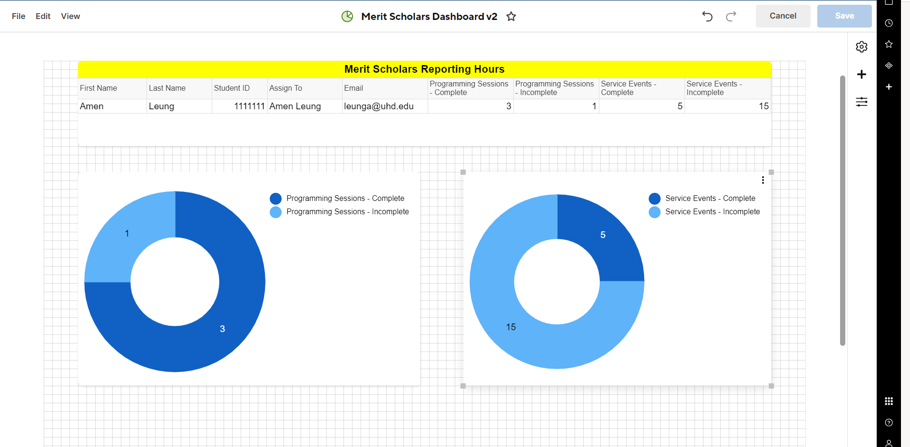Redo the last change
Image resolution: width=910 pixels, height=447 pixels.
[x=731, y=17]
